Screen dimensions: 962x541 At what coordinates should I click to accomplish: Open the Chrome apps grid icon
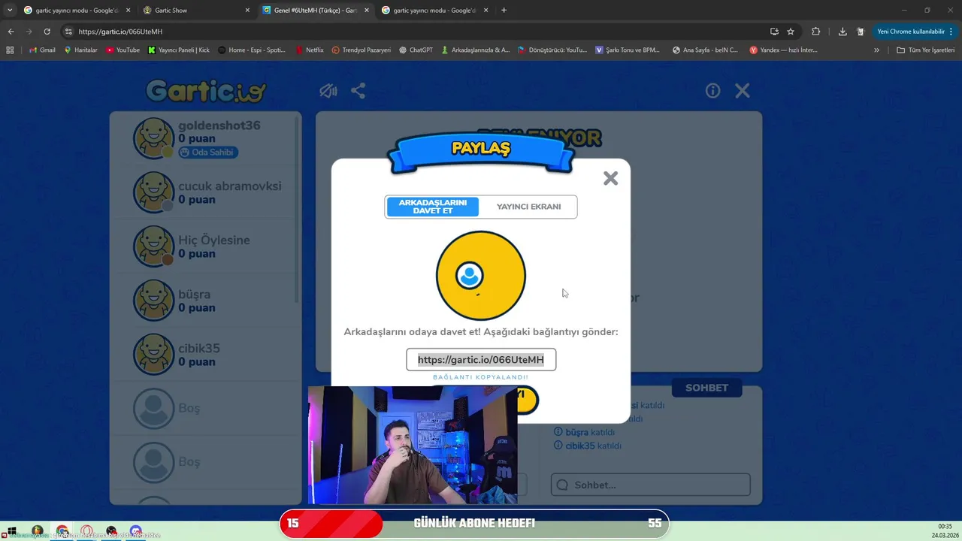(10, 50)
